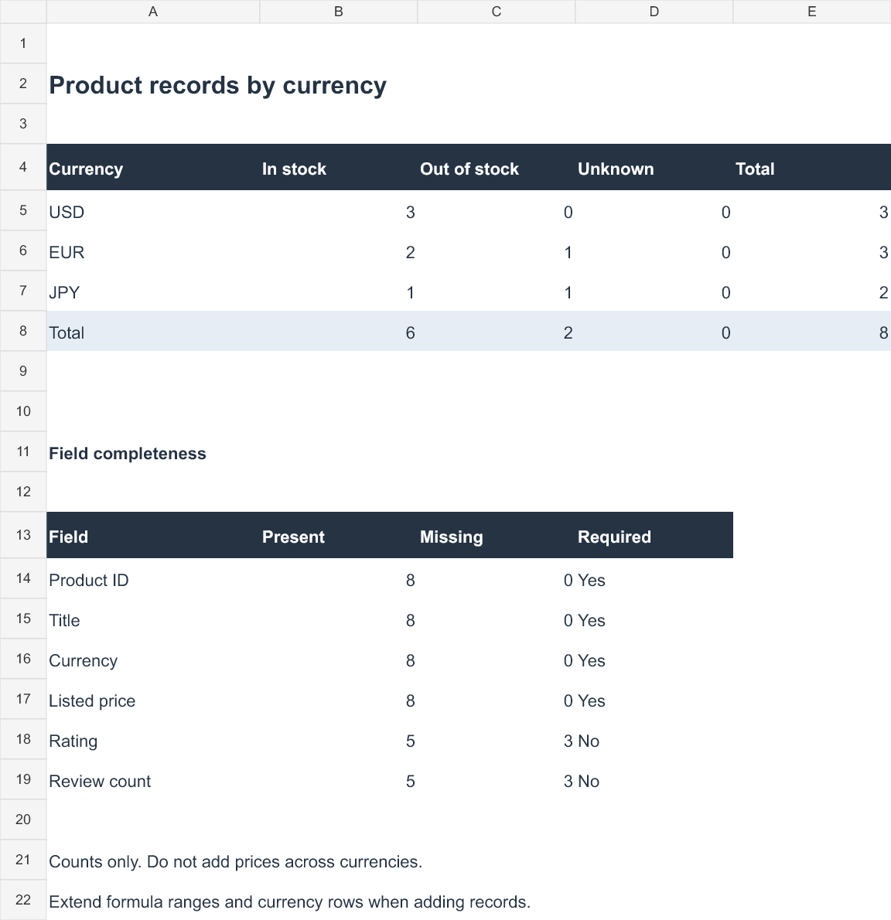Image resolution: width=891 pixels, height=920 pixels.
Task: Select the 'EUR' cell
Action: click(153, 252)
